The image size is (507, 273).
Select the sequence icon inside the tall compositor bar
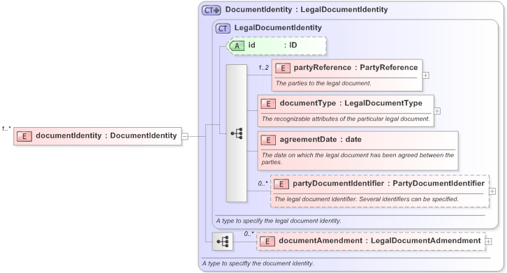[x=237, y=133]
